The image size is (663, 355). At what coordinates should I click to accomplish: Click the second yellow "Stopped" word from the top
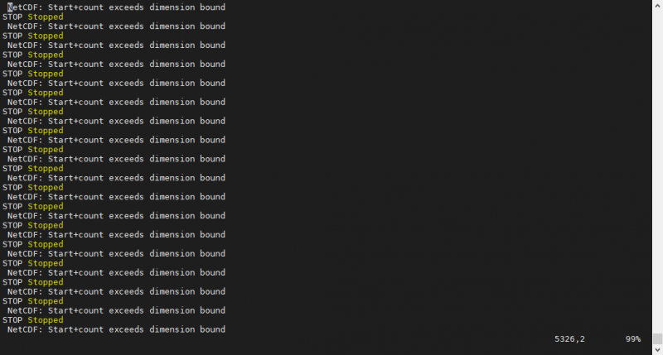click(46, 36)
